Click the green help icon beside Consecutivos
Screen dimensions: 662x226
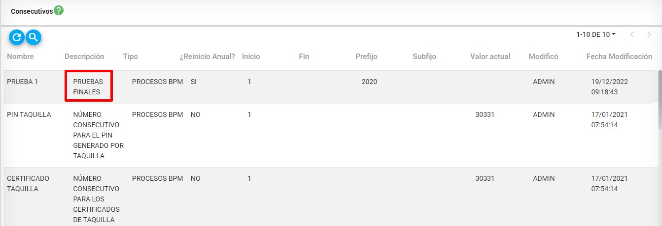(x=59, y=10)
